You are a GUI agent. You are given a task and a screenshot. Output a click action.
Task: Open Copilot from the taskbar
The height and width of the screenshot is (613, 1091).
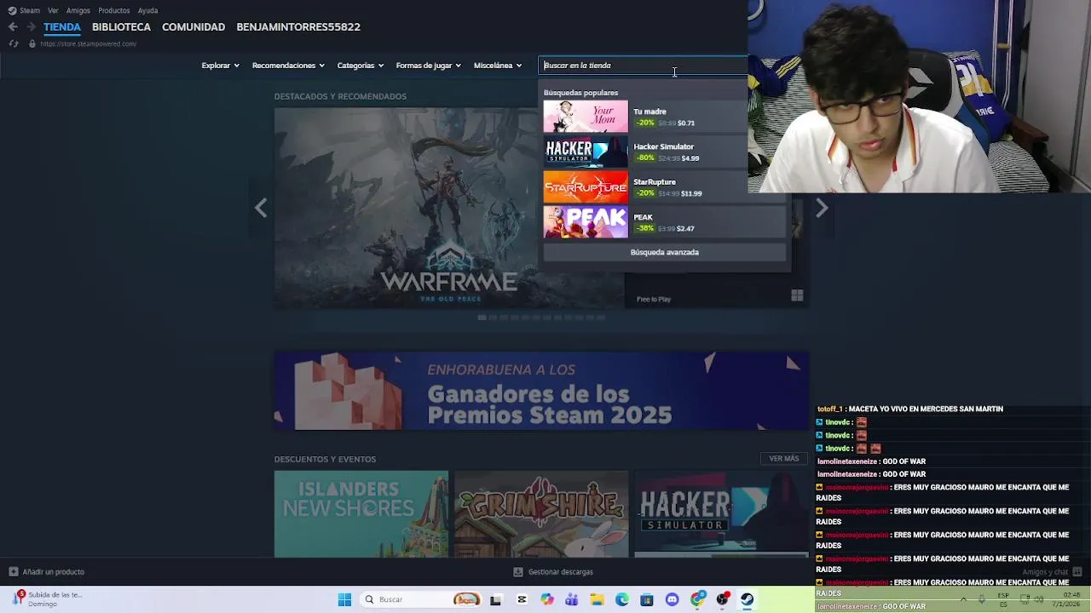tap(547, 599)
